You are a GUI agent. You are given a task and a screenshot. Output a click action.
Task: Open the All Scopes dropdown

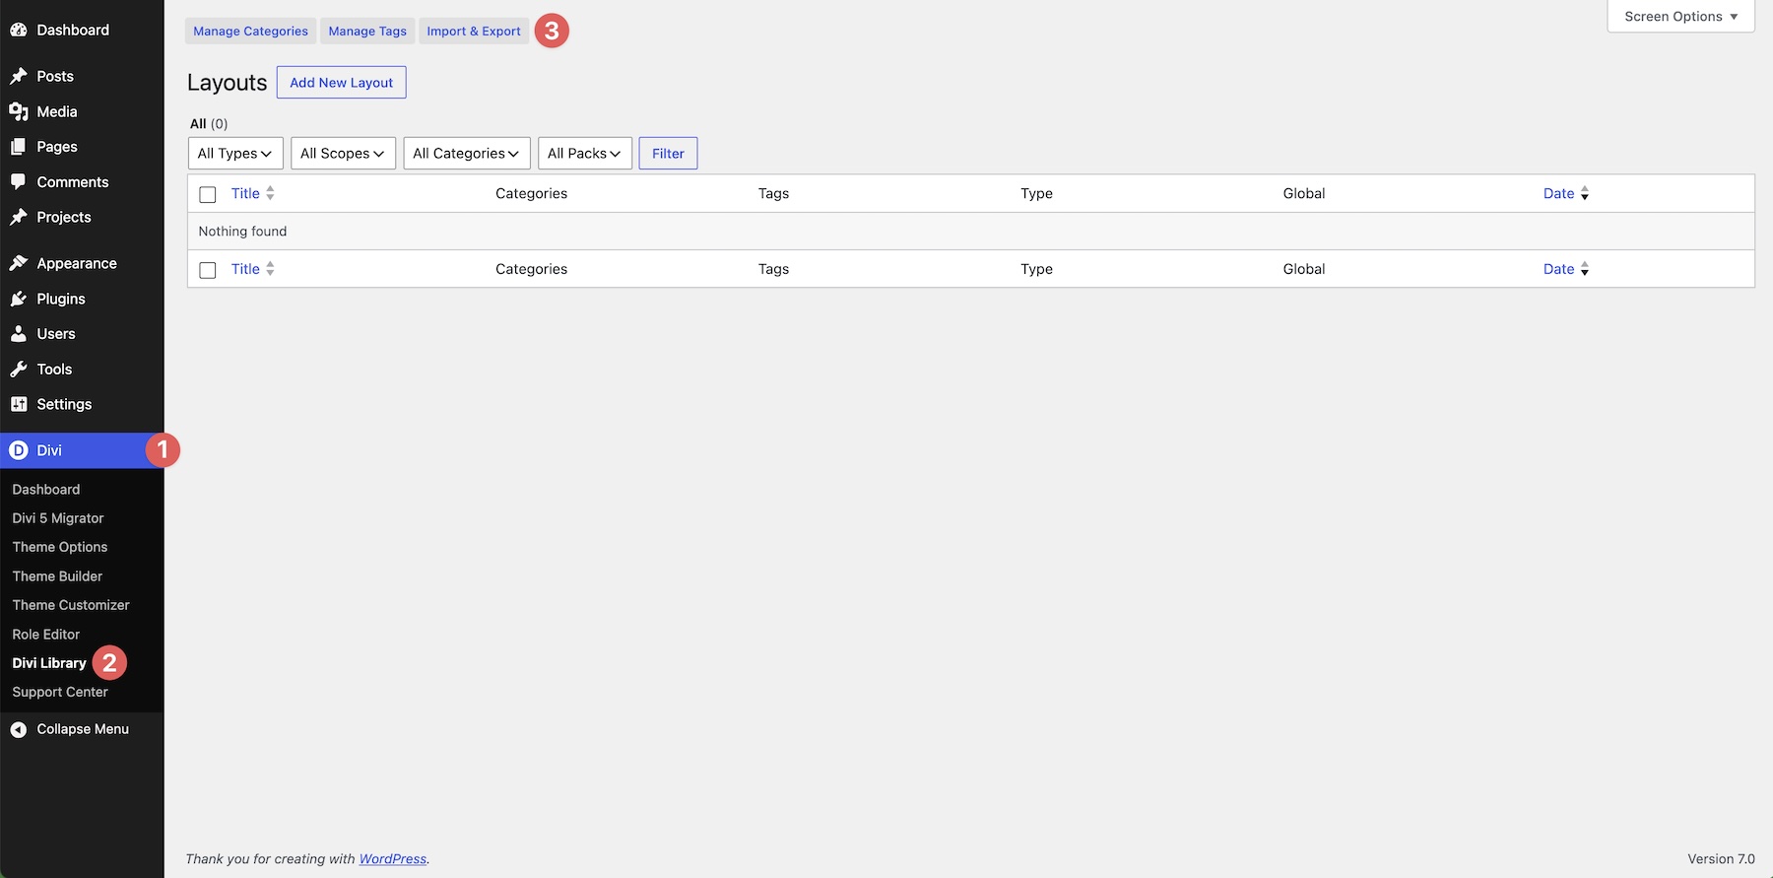pyautogui.click(x=344, y=153)
